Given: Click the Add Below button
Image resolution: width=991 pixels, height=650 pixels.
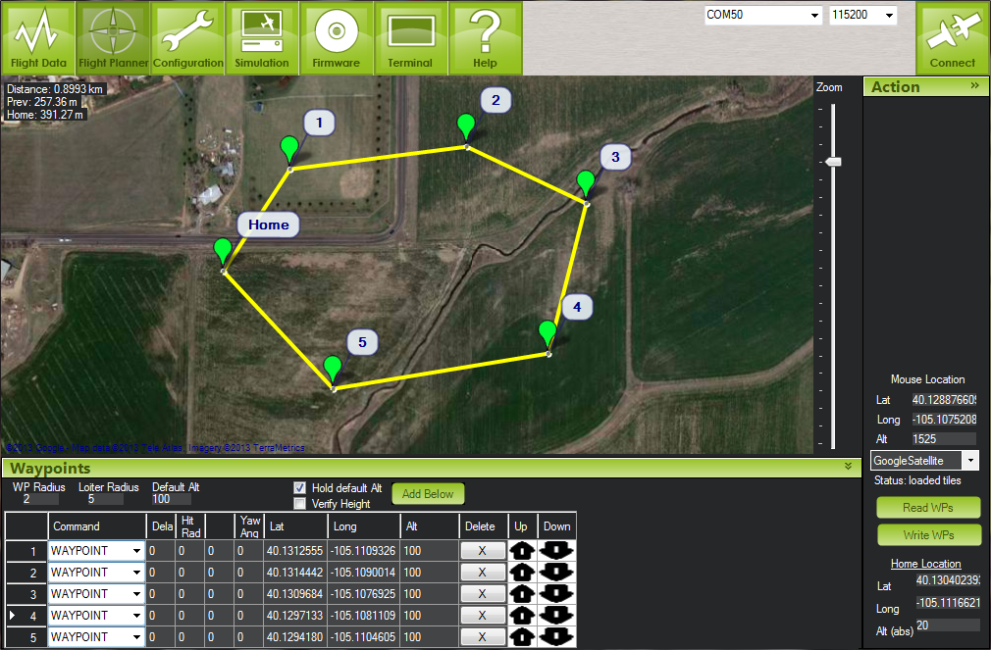Looking at the screenshot, I should coord(428,494).
